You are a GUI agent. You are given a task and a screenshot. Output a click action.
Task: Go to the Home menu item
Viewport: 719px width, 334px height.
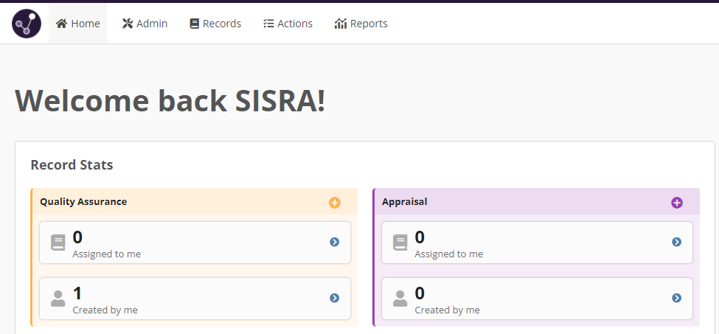78,24
